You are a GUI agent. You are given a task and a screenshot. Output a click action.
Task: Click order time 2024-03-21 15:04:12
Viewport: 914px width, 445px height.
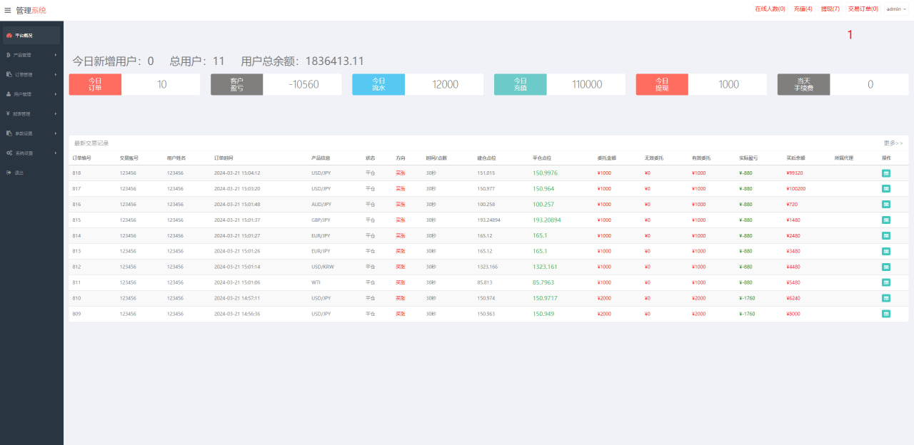(x=237, y=173)
